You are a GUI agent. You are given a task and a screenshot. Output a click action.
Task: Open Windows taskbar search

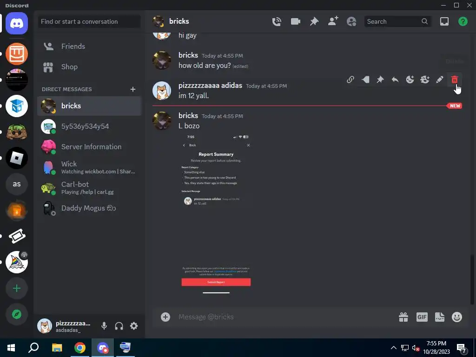(x=33, y=348)
